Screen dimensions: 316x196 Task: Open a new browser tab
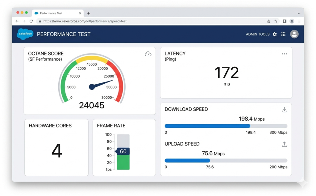pyautogui.click(x=89, y=13)
